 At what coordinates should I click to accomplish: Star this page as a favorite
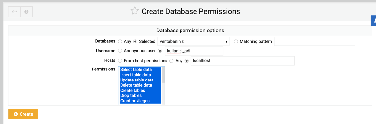point(135,11)
